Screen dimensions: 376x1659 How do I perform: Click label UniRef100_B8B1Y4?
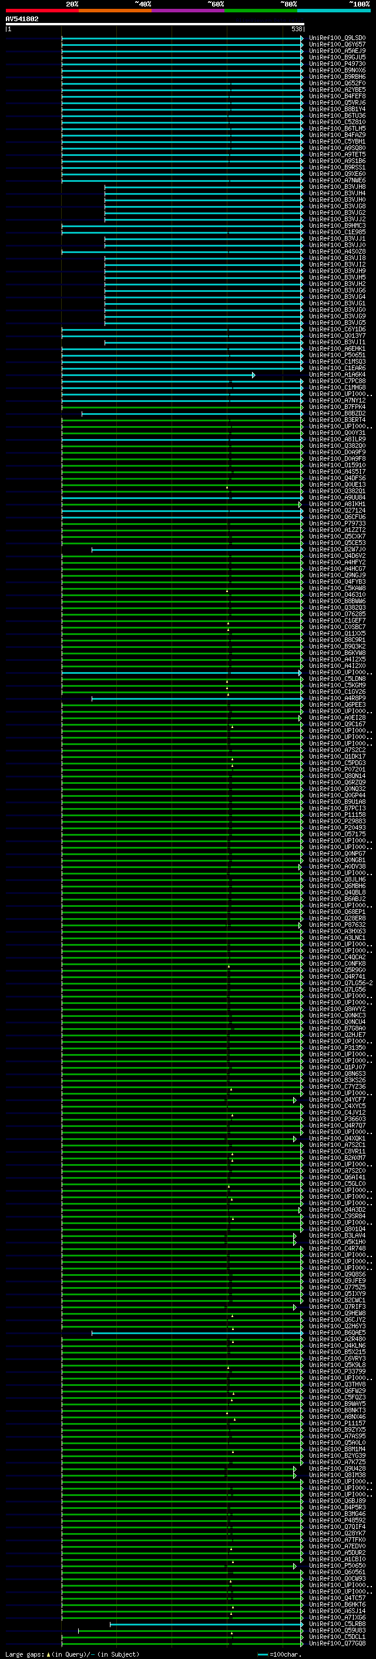337,109
